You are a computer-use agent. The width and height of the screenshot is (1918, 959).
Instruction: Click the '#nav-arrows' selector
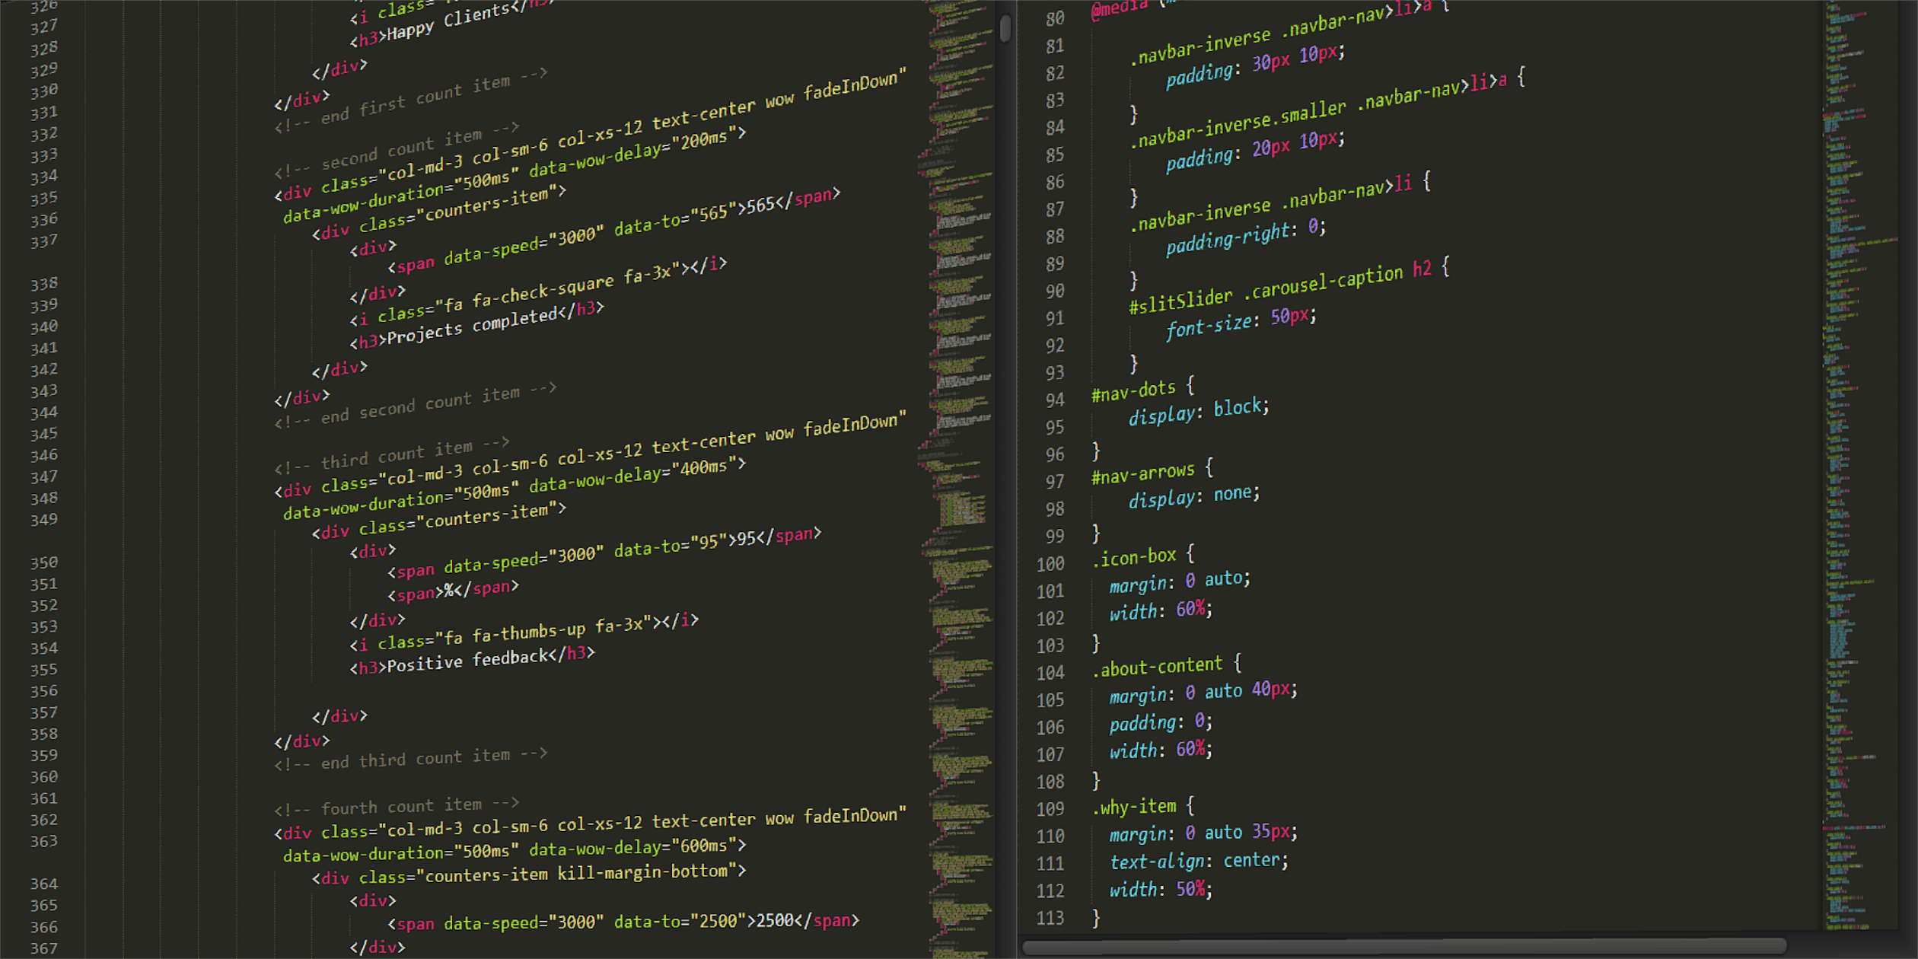point(1143,475)
